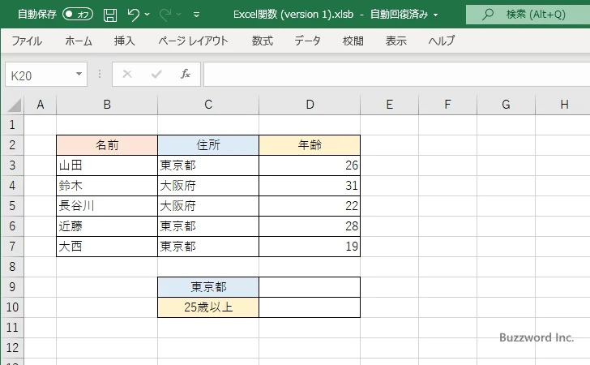Click the 東京都 label cell in row 9
This screenshot has width=590, height=365.
point(208,287)
